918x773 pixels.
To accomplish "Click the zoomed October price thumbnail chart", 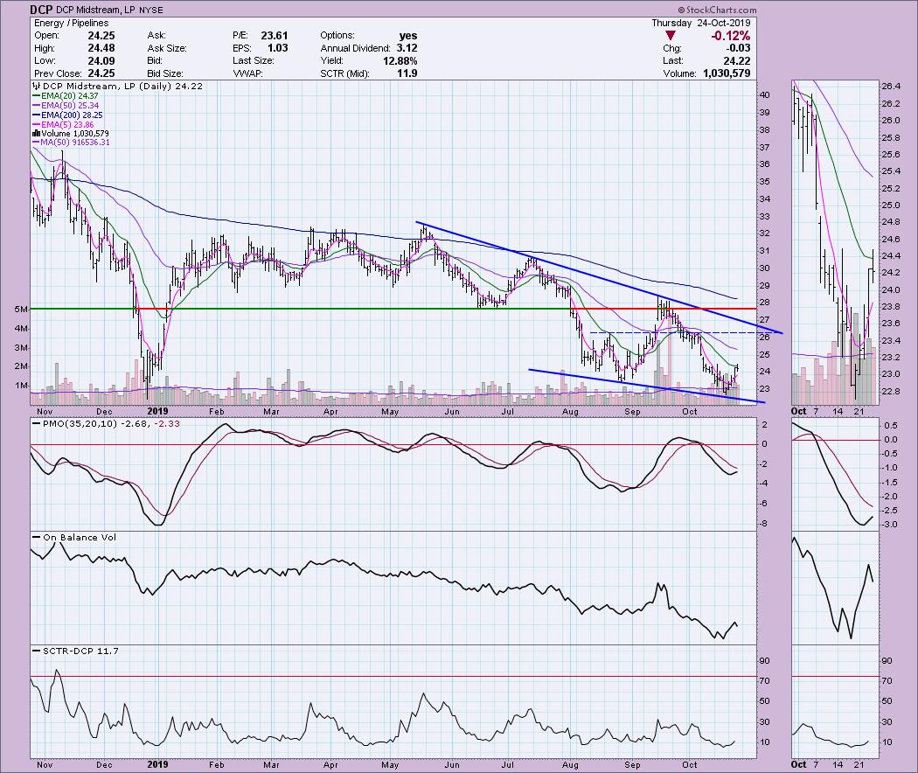I will (836, 242).
